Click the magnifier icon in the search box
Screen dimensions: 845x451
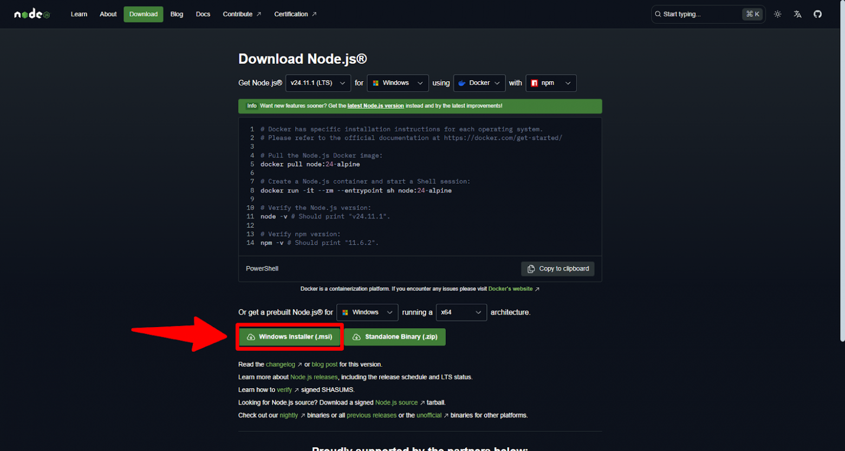pyautogui.click(x=657, y=14)
